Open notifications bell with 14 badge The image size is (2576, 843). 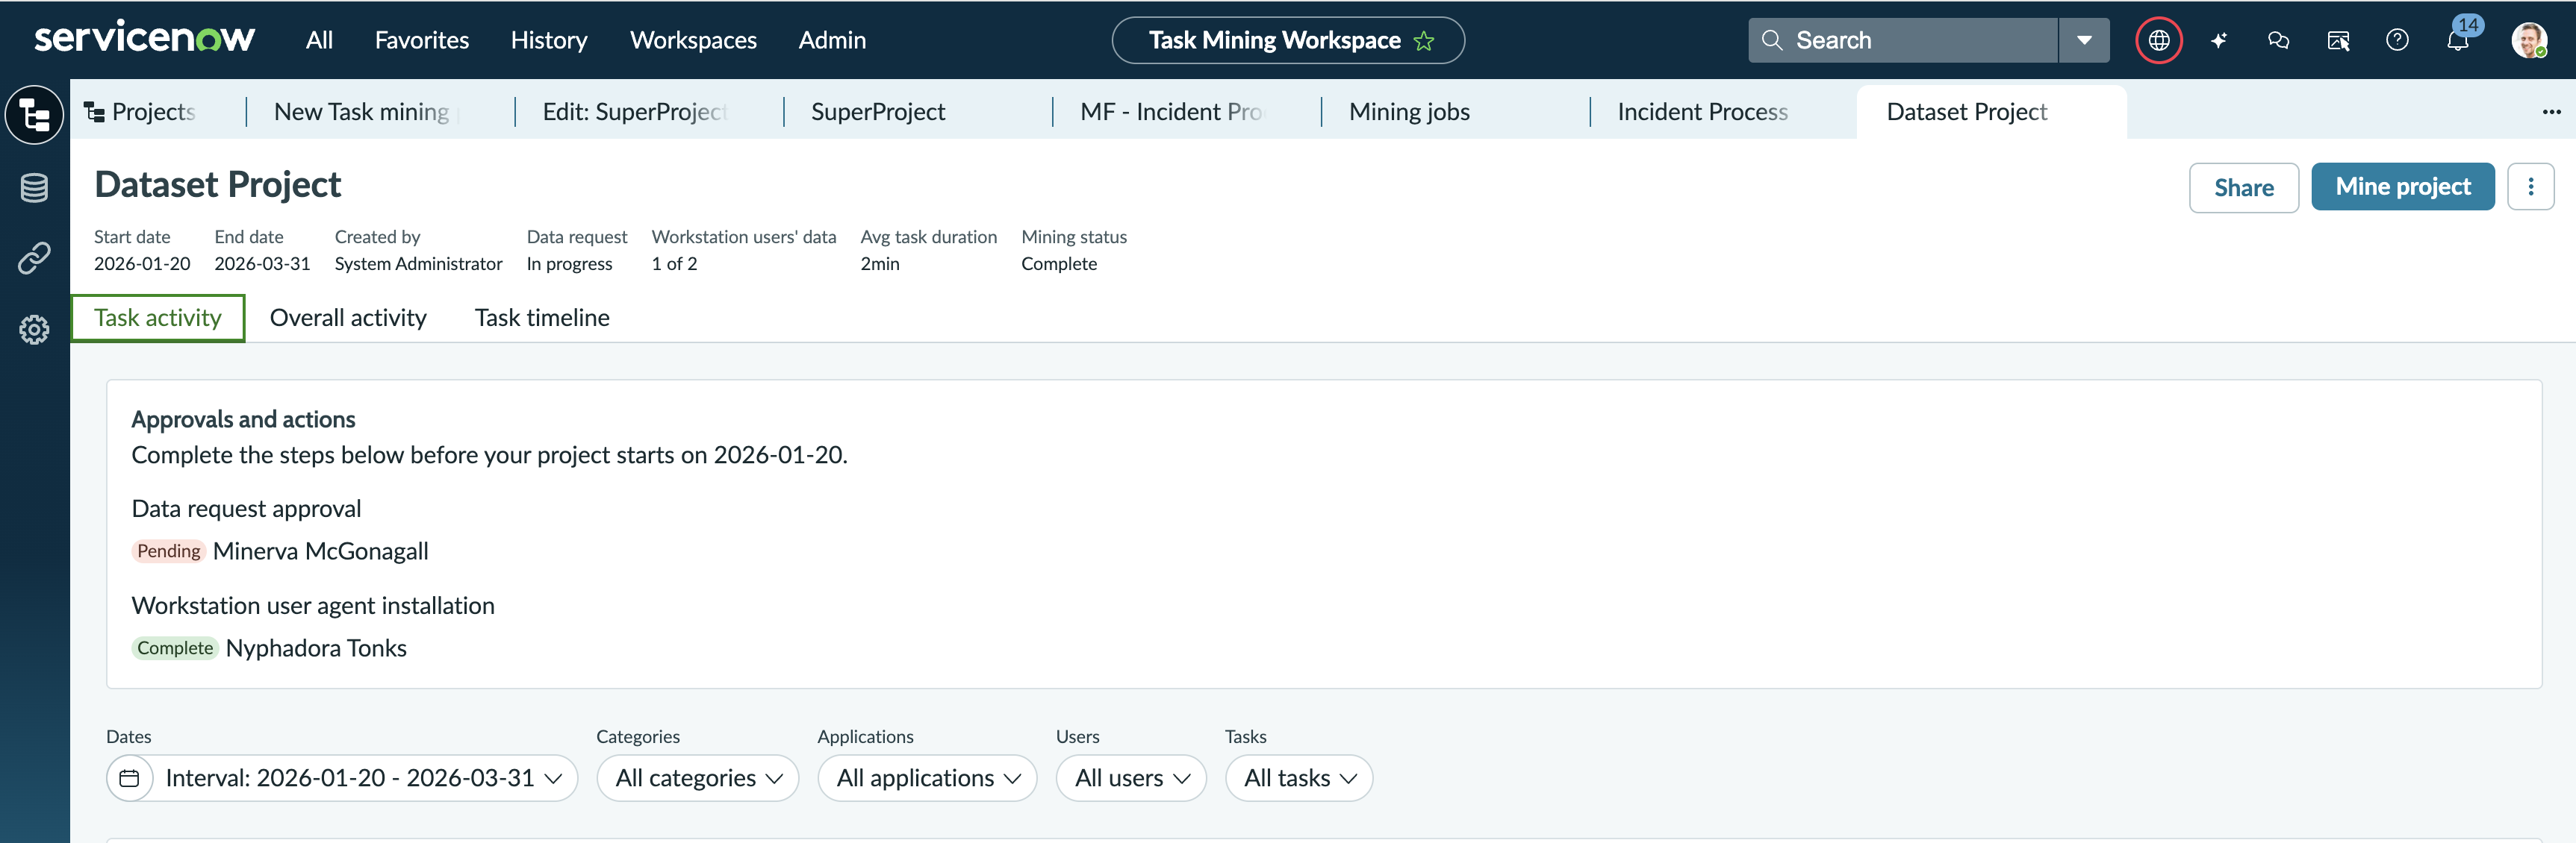(2457, 40)
